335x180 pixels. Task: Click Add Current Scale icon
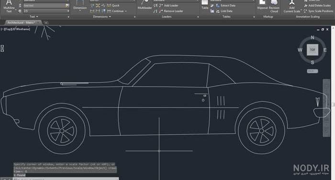(x=292, y=6)
